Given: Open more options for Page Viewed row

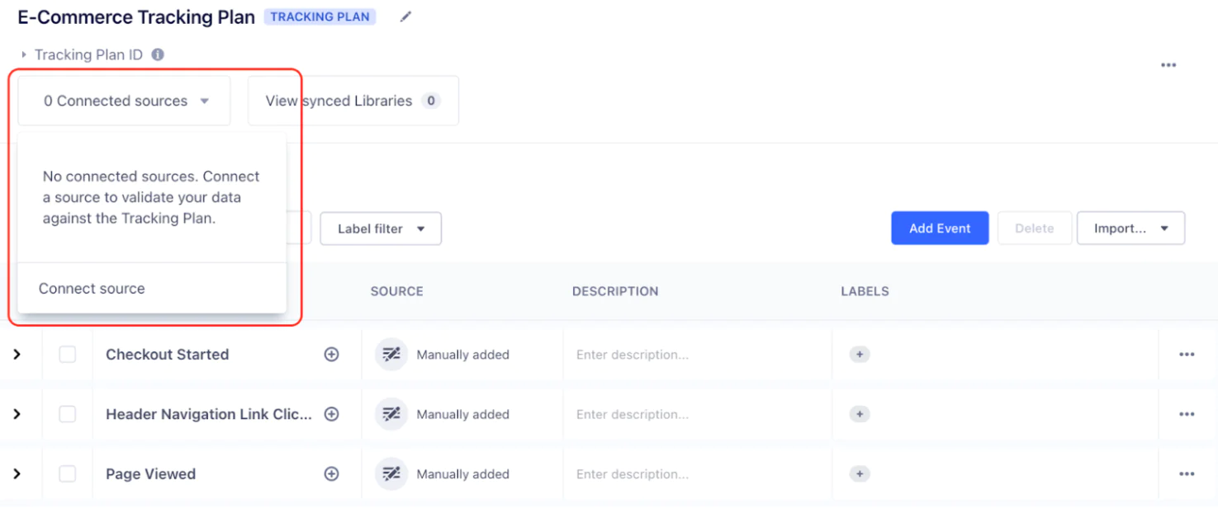Looking at the screenshot, I should 1187,474.
